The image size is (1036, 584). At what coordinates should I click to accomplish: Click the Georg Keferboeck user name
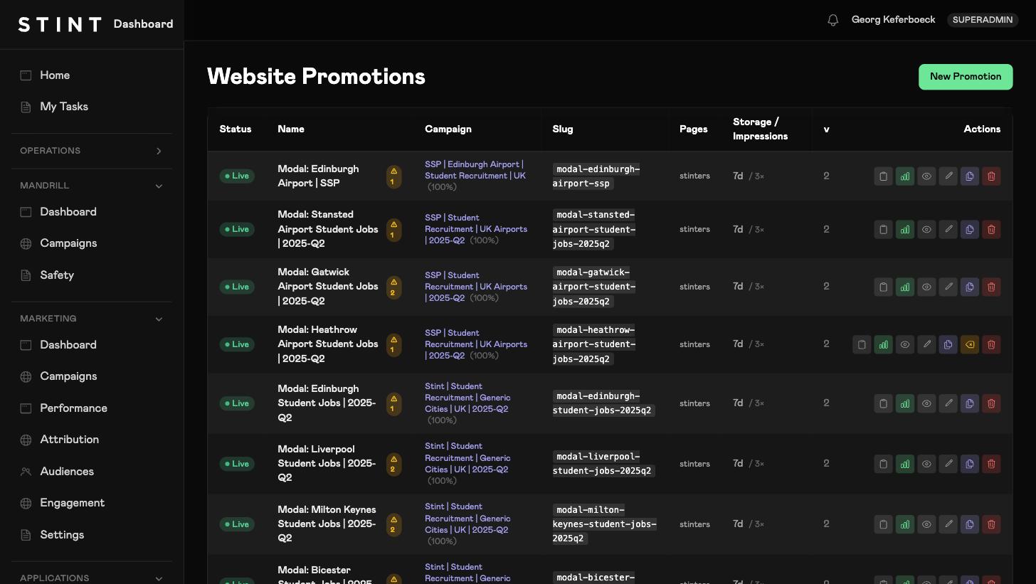coord(893,20)
